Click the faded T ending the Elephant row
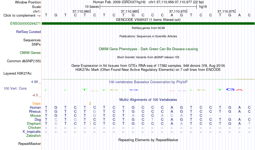255x150 pixels. click(x=249, y=124)
